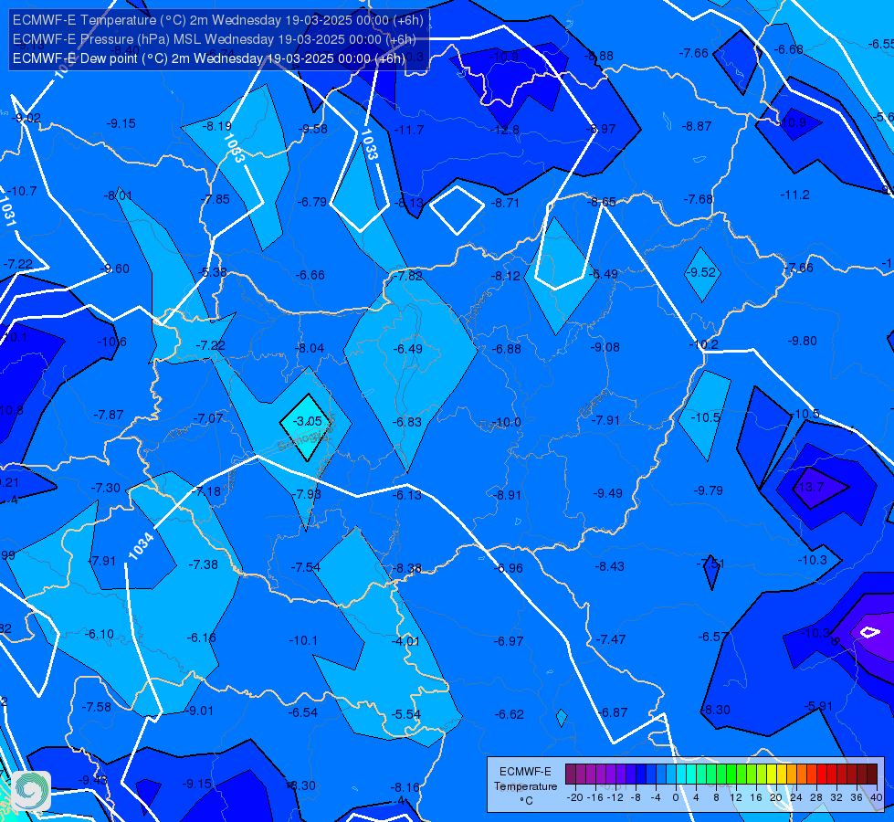
Task: Select the -6.96 reading
Action: tap(508, 568)
